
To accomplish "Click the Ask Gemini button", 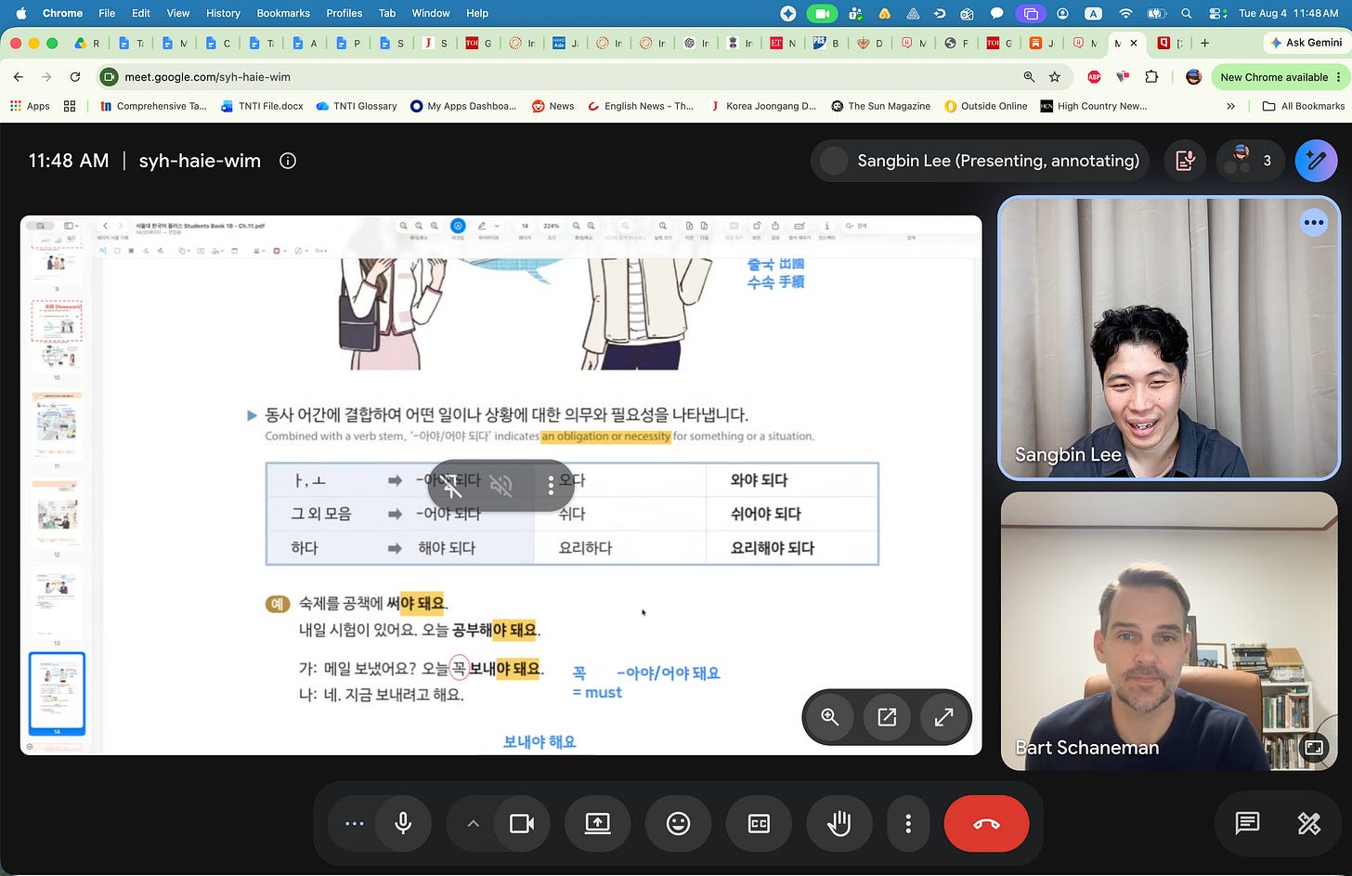I will [1306, 43].
